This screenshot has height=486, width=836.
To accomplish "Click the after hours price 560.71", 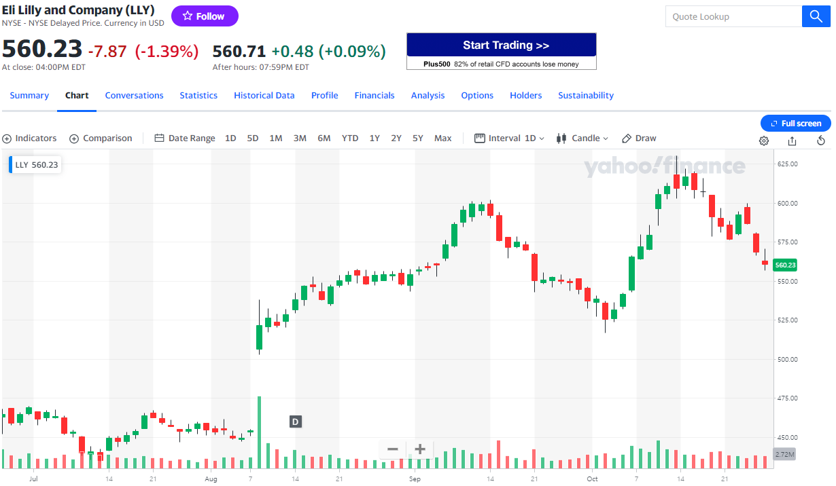I will (239, 51).
